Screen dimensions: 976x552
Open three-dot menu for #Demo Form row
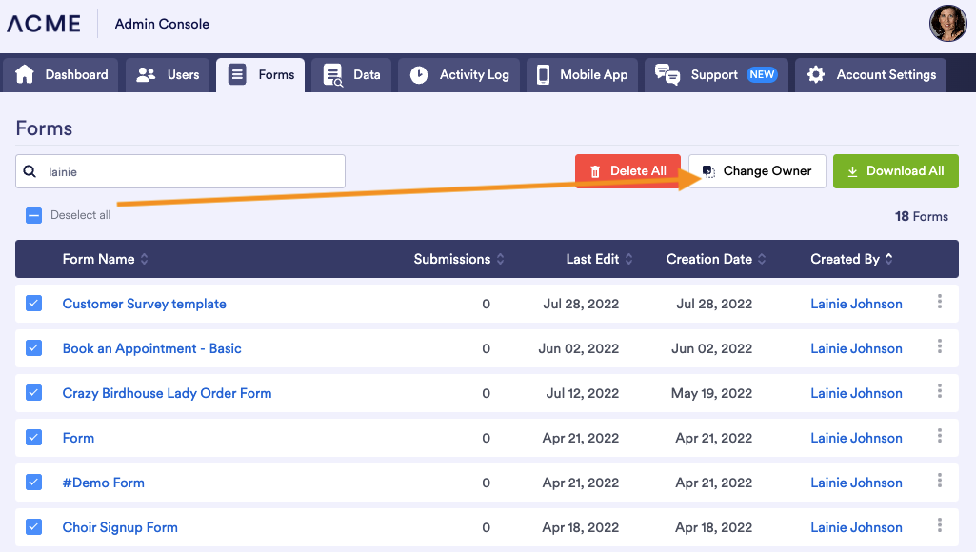[x=939, y=481]
